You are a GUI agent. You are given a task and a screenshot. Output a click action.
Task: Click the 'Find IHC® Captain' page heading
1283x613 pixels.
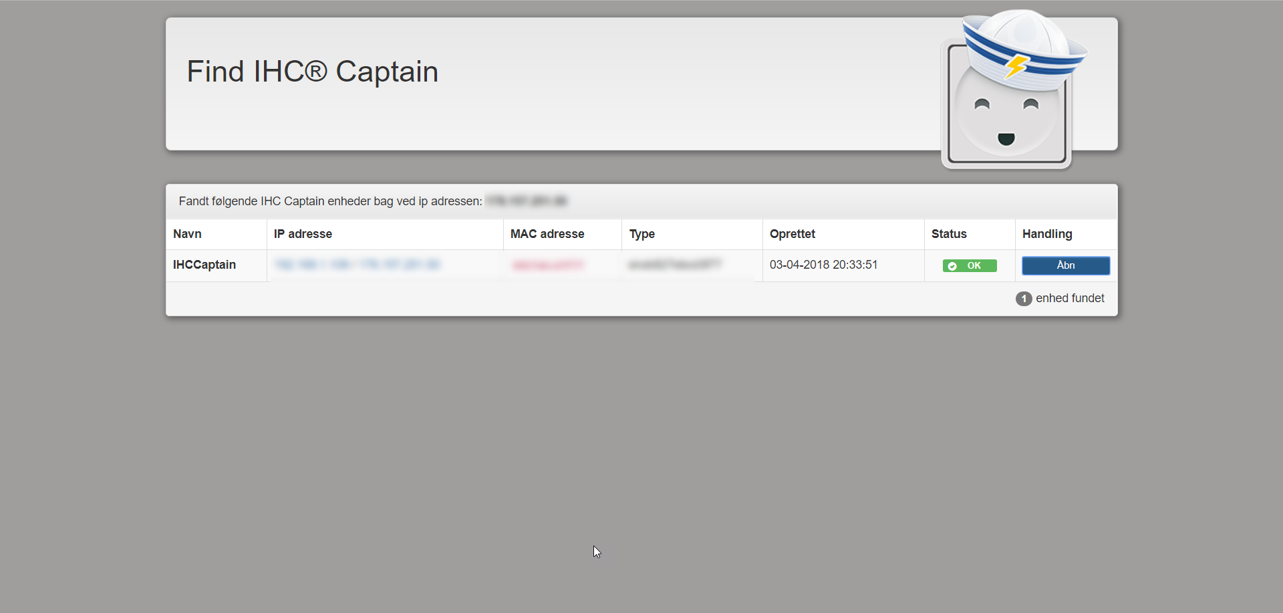pos(312,72)
